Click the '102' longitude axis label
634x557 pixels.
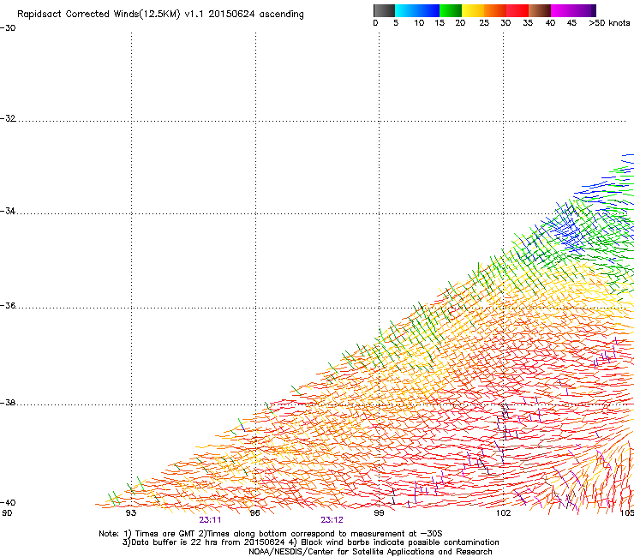click(503, 513)
